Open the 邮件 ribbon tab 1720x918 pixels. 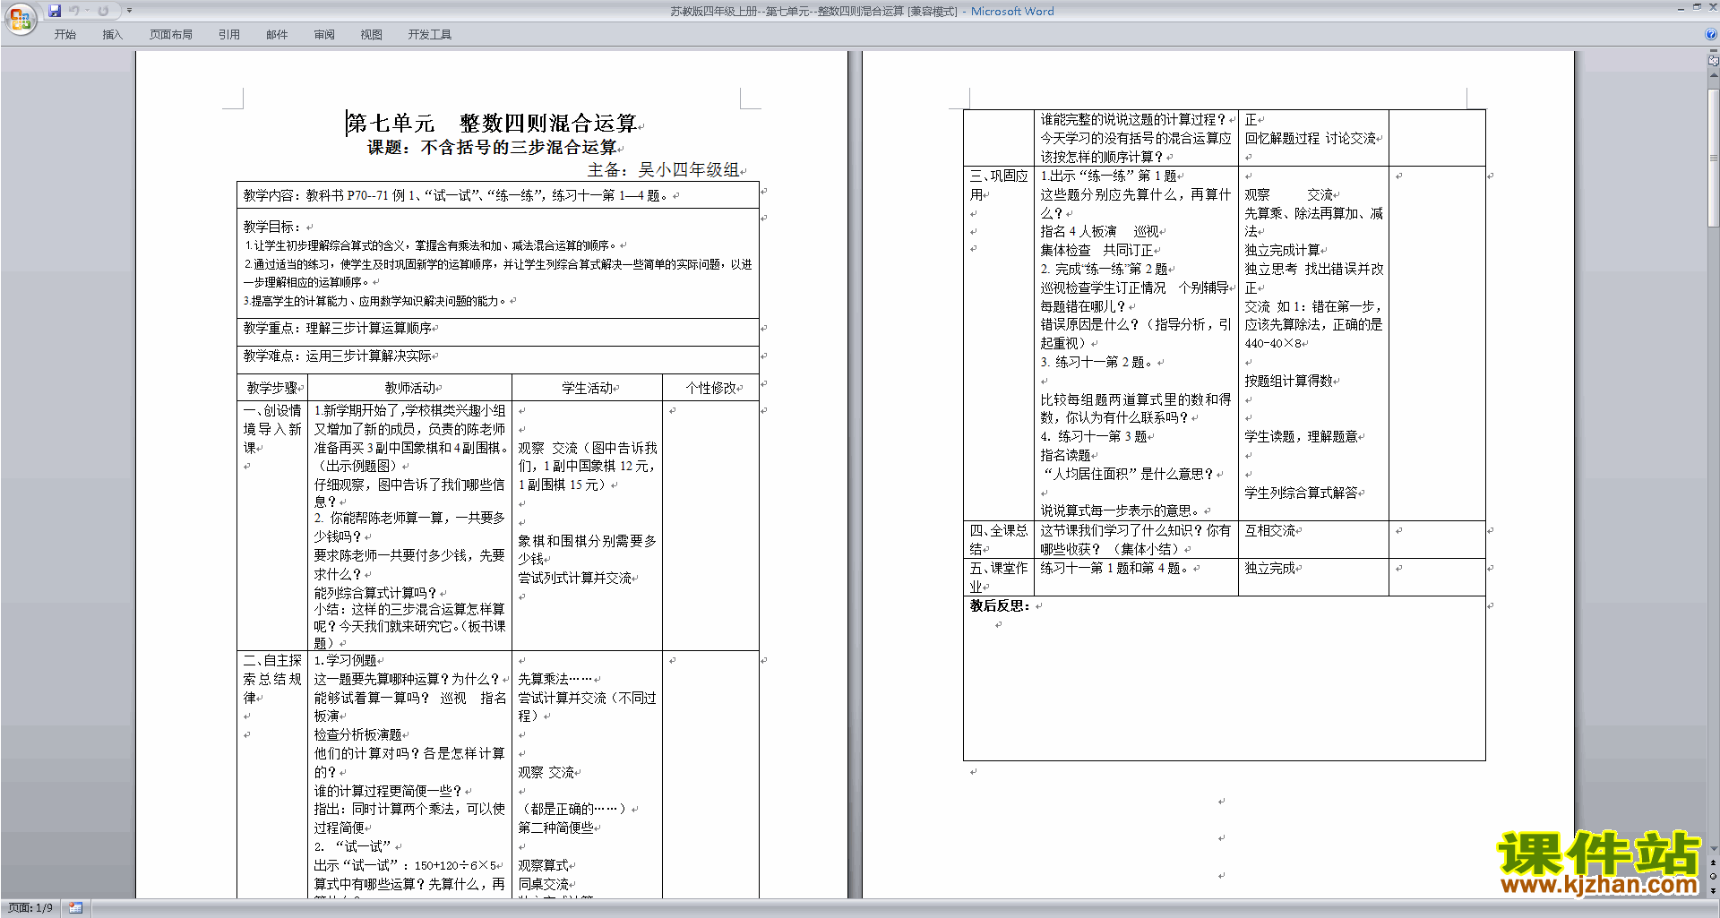tap(277, 35)
